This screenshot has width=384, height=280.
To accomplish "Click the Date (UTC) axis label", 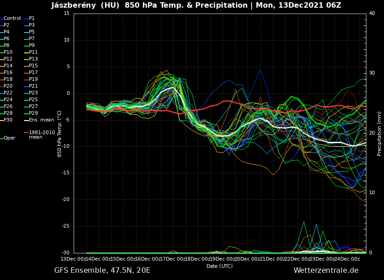I will [220, 266].
